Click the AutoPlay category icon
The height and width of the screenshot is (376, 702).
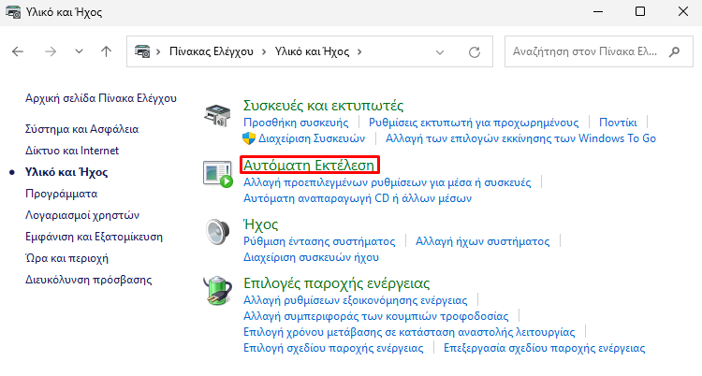pos(218,174)
